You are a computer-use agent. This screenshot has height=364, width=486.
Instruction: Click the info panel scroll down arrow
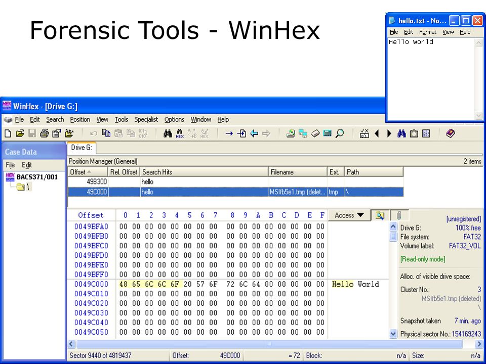(x=393, y=334)
